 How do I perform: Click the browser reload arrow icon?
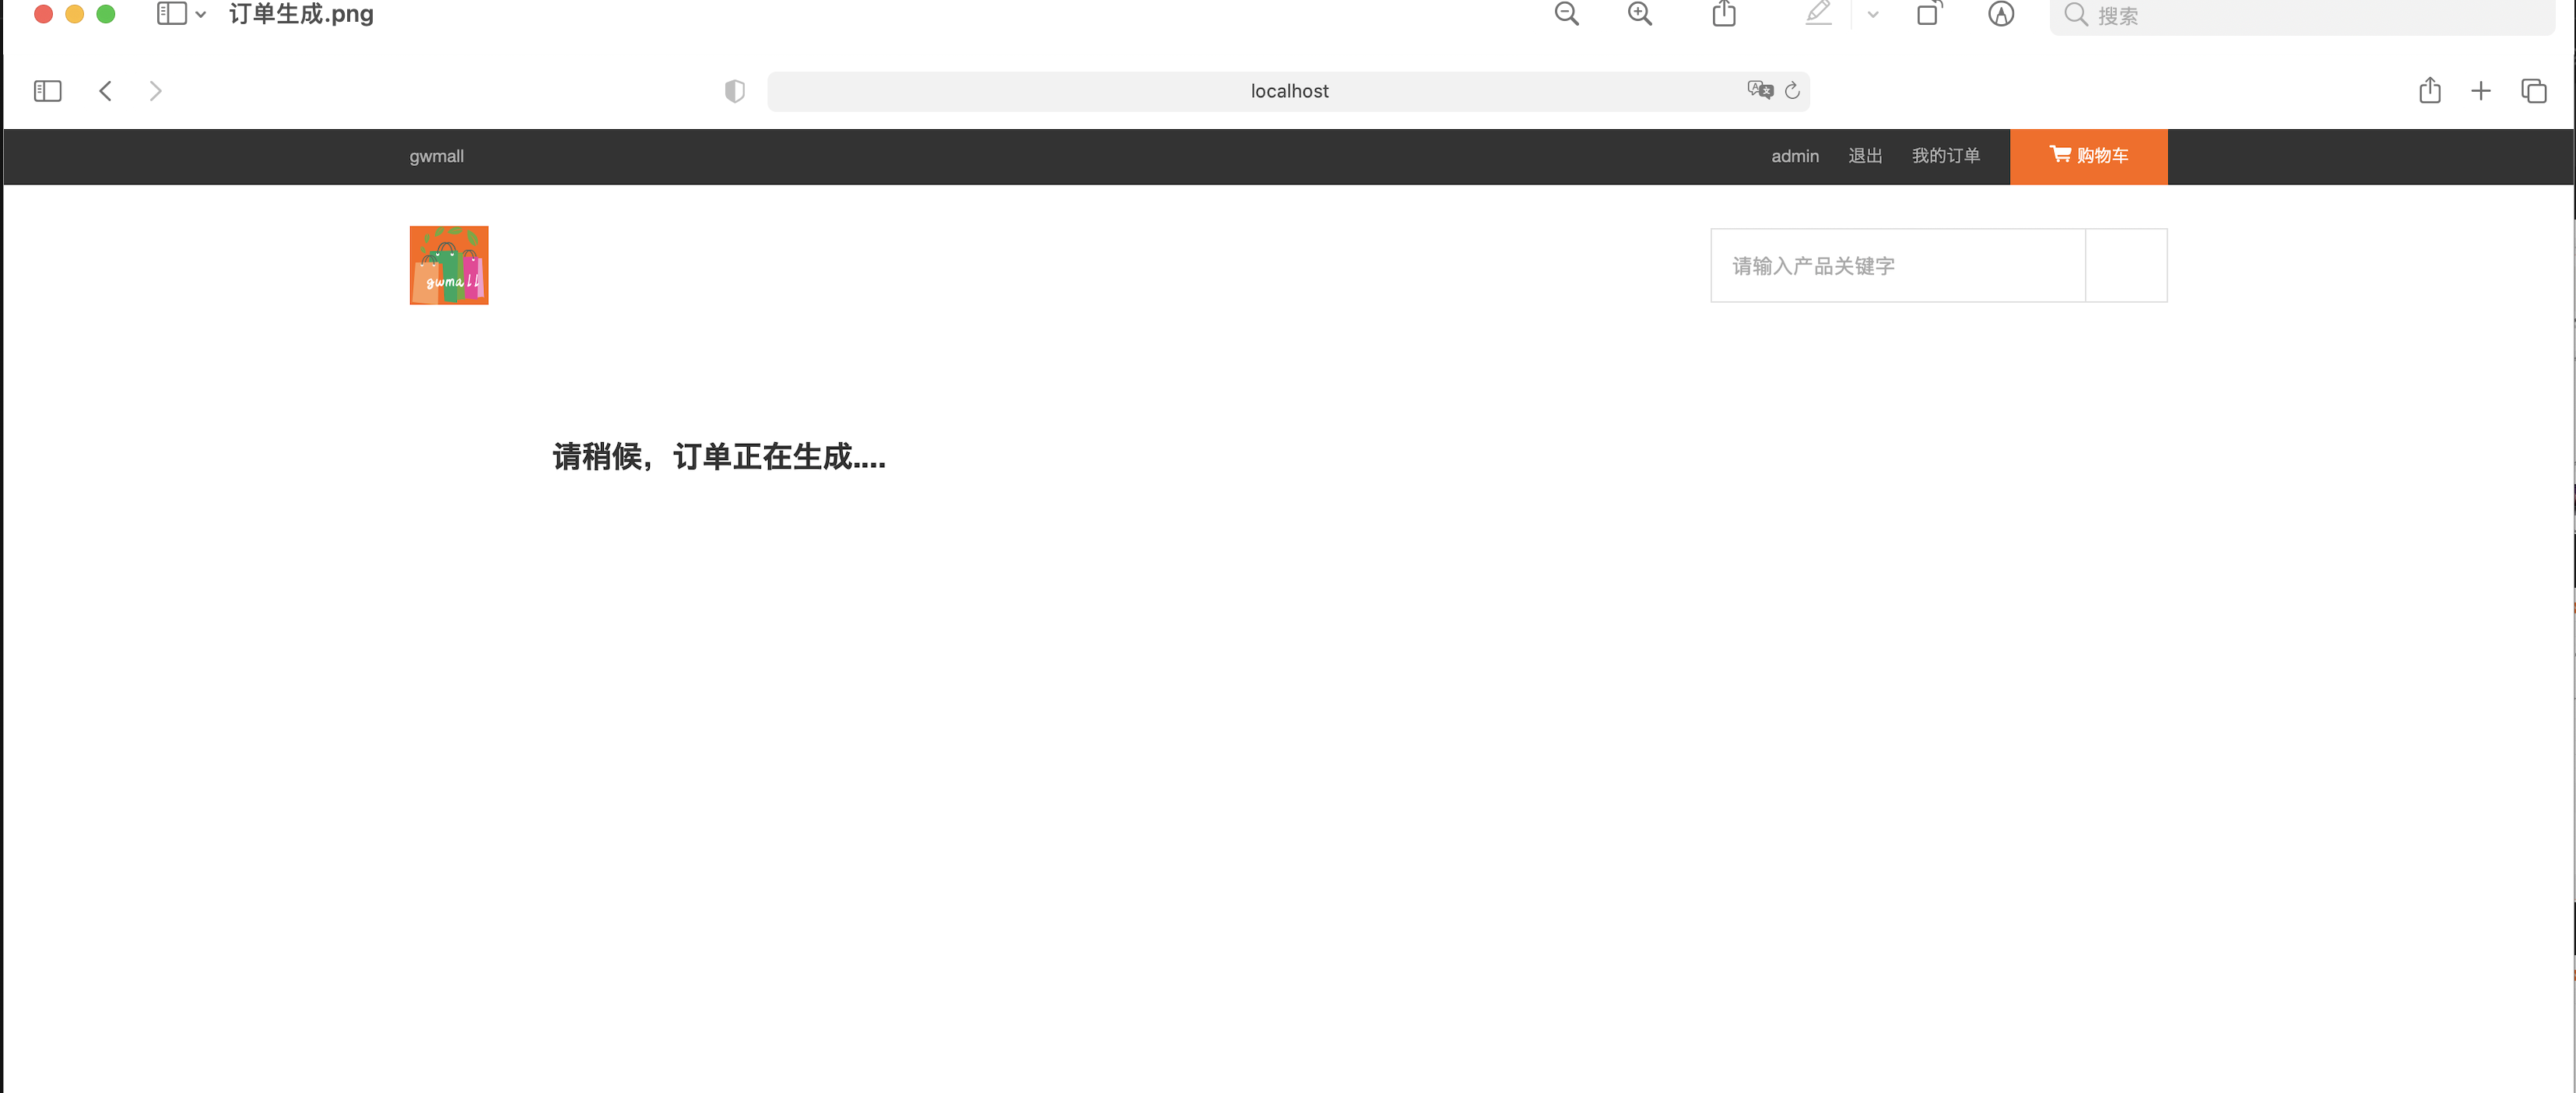pyautogui.click(x=1792, y=91)
